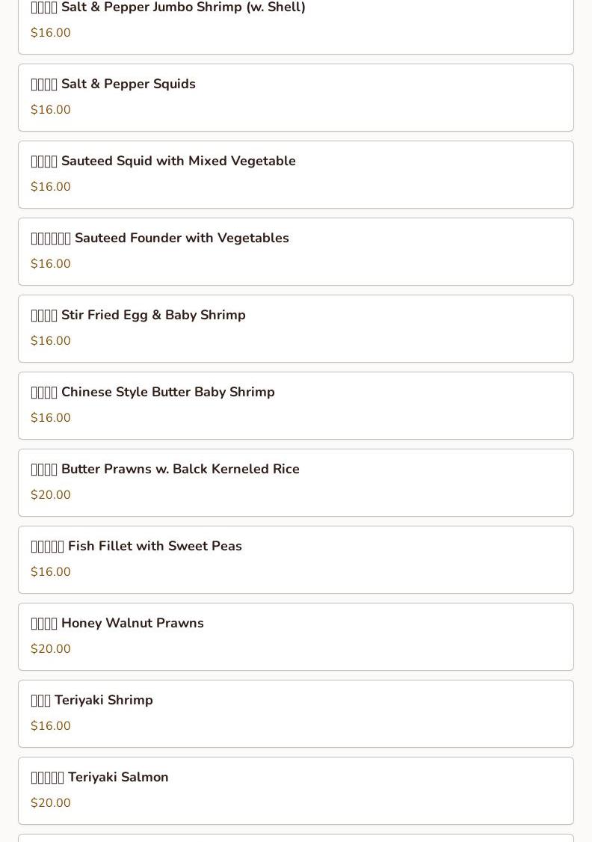This screenshot has height=842, width=592.
Task: Click $20.00 price under Teriyaki Salmon
Action: 51,803
